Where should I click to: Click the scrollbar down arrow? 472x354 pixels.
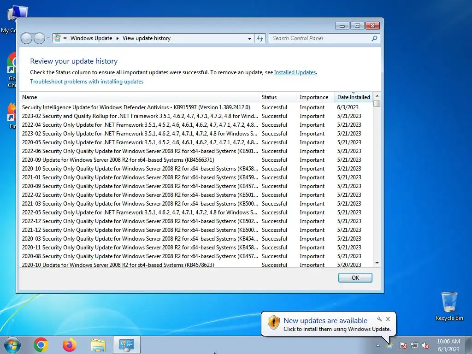click(377, 263)
